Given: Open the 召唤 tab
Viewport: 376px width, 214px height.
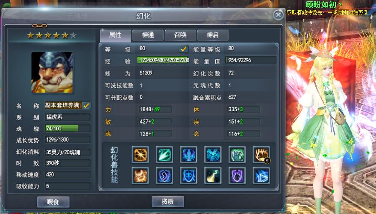Looking at the screenshot, I should (x=180, y=35).
